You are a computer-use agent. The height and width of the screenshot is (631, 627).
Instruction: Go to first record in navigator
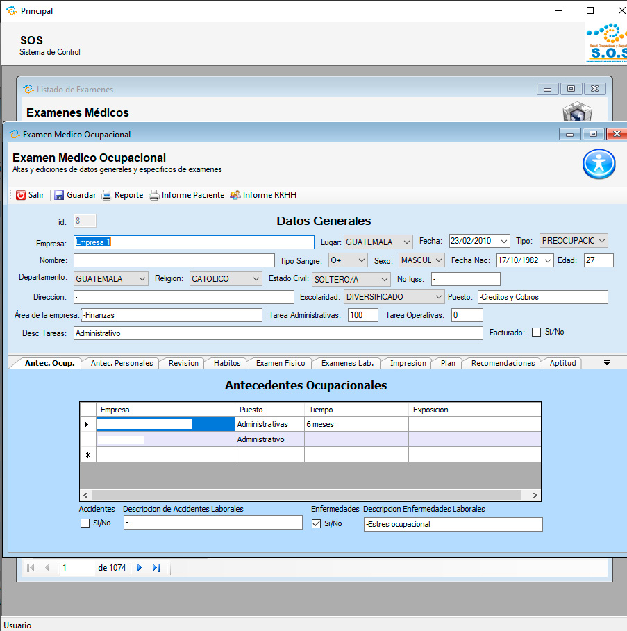30,568
